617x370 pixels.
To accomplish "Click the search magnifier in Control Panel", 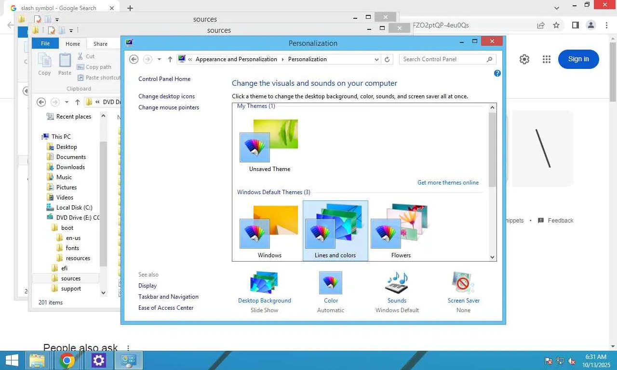I will pos(489,59).
